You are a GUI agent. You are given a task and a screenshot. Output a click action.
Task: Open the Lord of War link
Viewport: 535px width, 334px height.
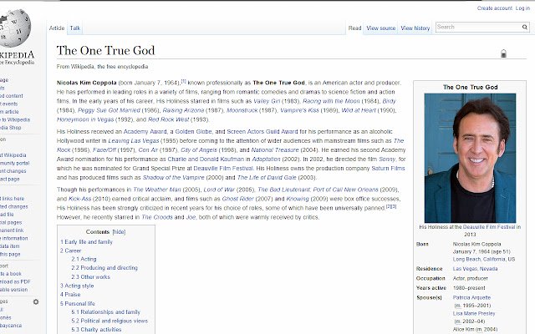(x=219, y=190)
